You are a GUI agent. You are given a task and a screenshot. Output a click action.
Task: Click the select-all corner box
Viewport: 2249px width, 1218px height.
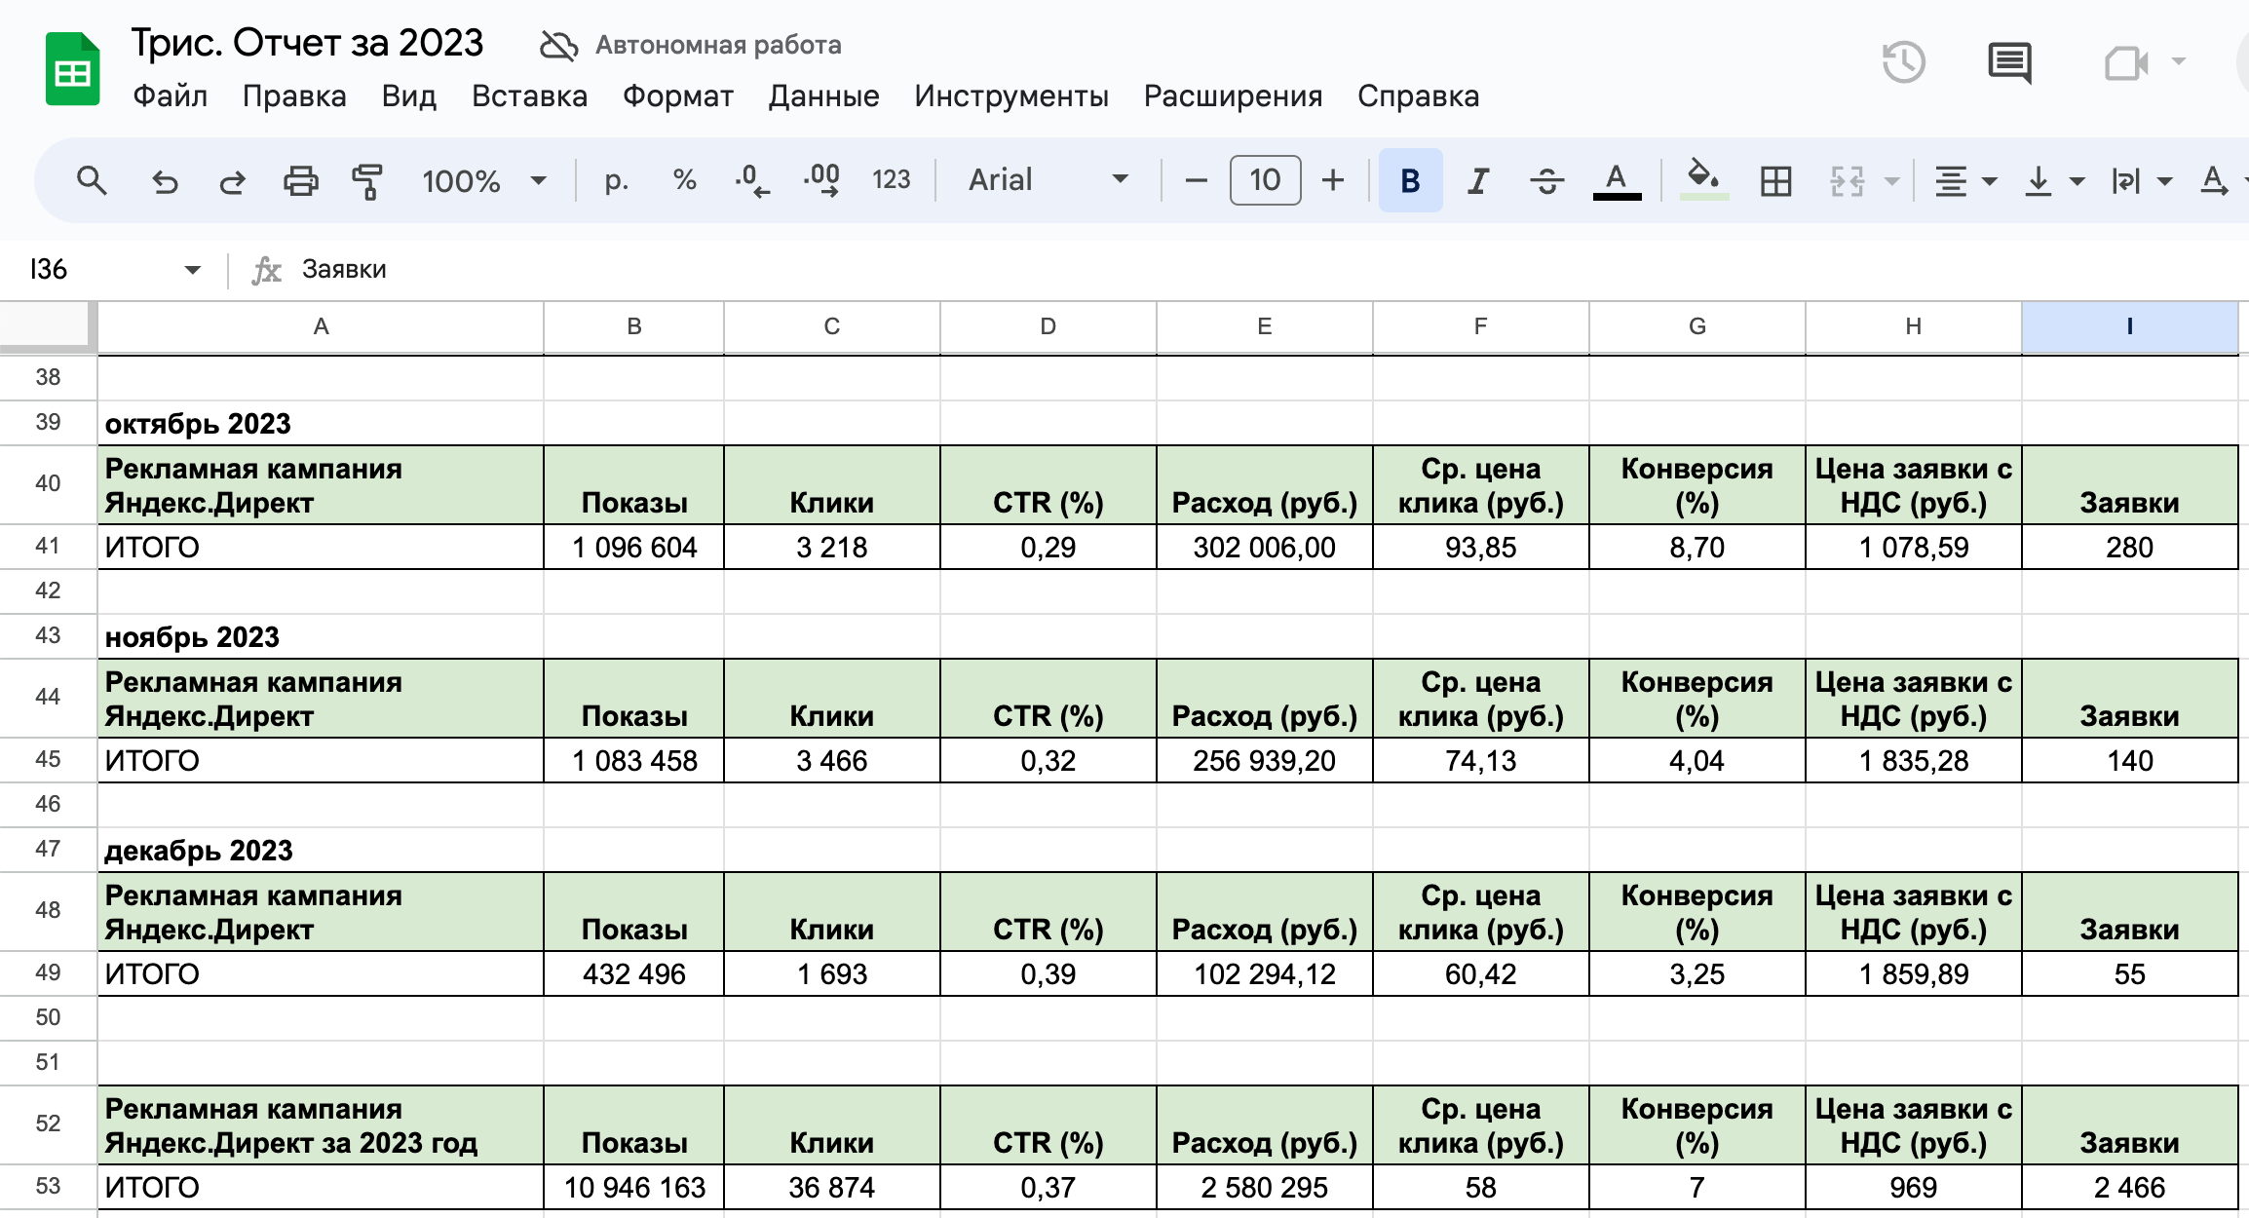pyautogui.click(x=47, y=325)
